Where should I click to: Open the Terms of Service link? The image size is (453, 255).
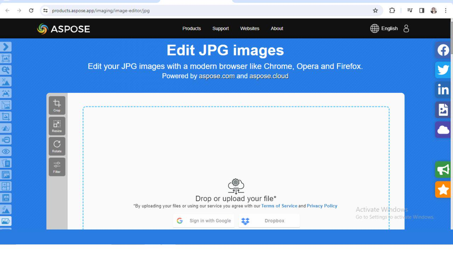click(x=279, y=206)
